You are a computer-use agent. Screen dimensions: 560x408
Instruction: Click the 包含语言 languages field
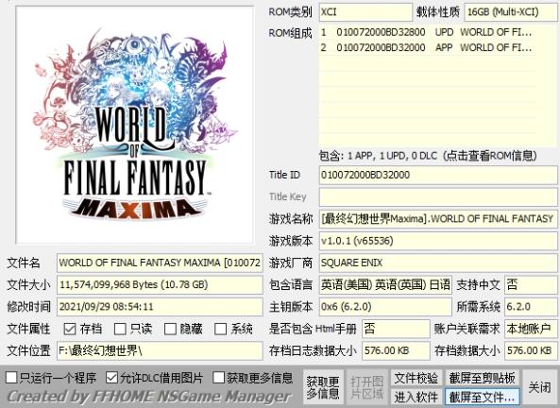coord(385,284)
